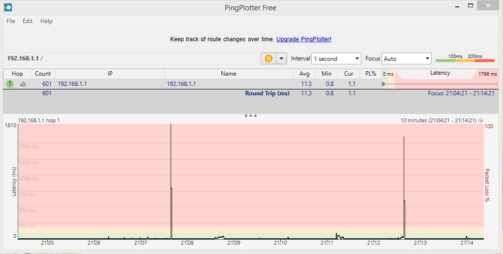Click the PingPlotter app icon in title bar
This screenshot has height=254, width=503.
click(8, 7)
